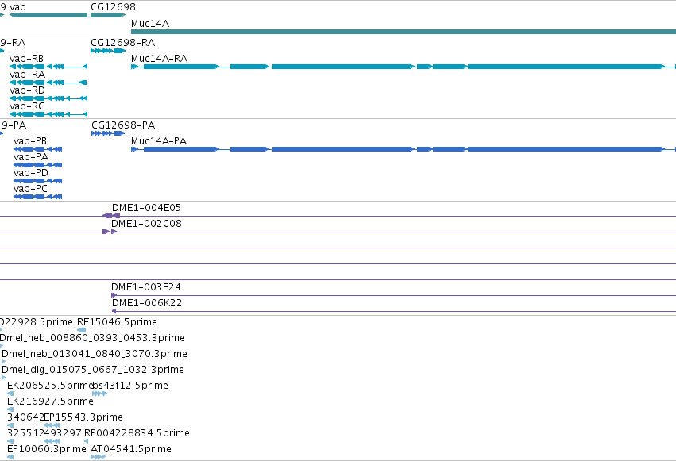Select the CG12698 gene arrow
Viewport: 676px width, 461px height.
tap(108, 15)
